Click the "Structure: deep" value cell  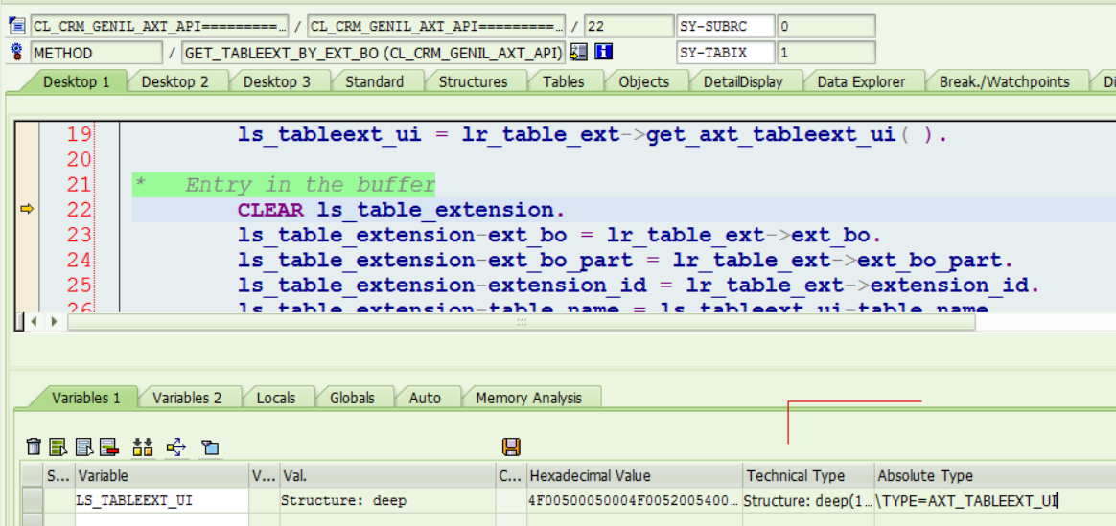pos(388,500)
